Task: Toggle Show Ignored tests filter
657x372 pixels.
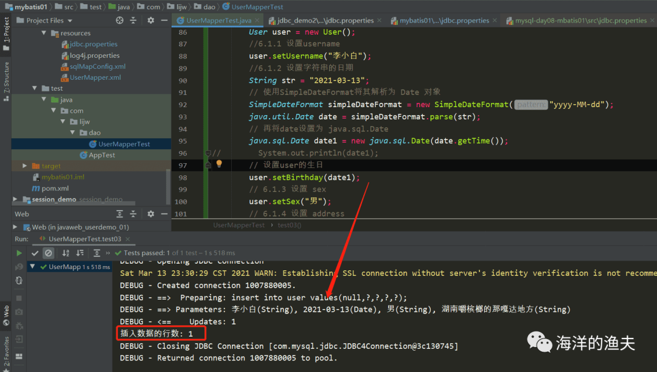Action: pyautogui.click(x=49, y=253)
